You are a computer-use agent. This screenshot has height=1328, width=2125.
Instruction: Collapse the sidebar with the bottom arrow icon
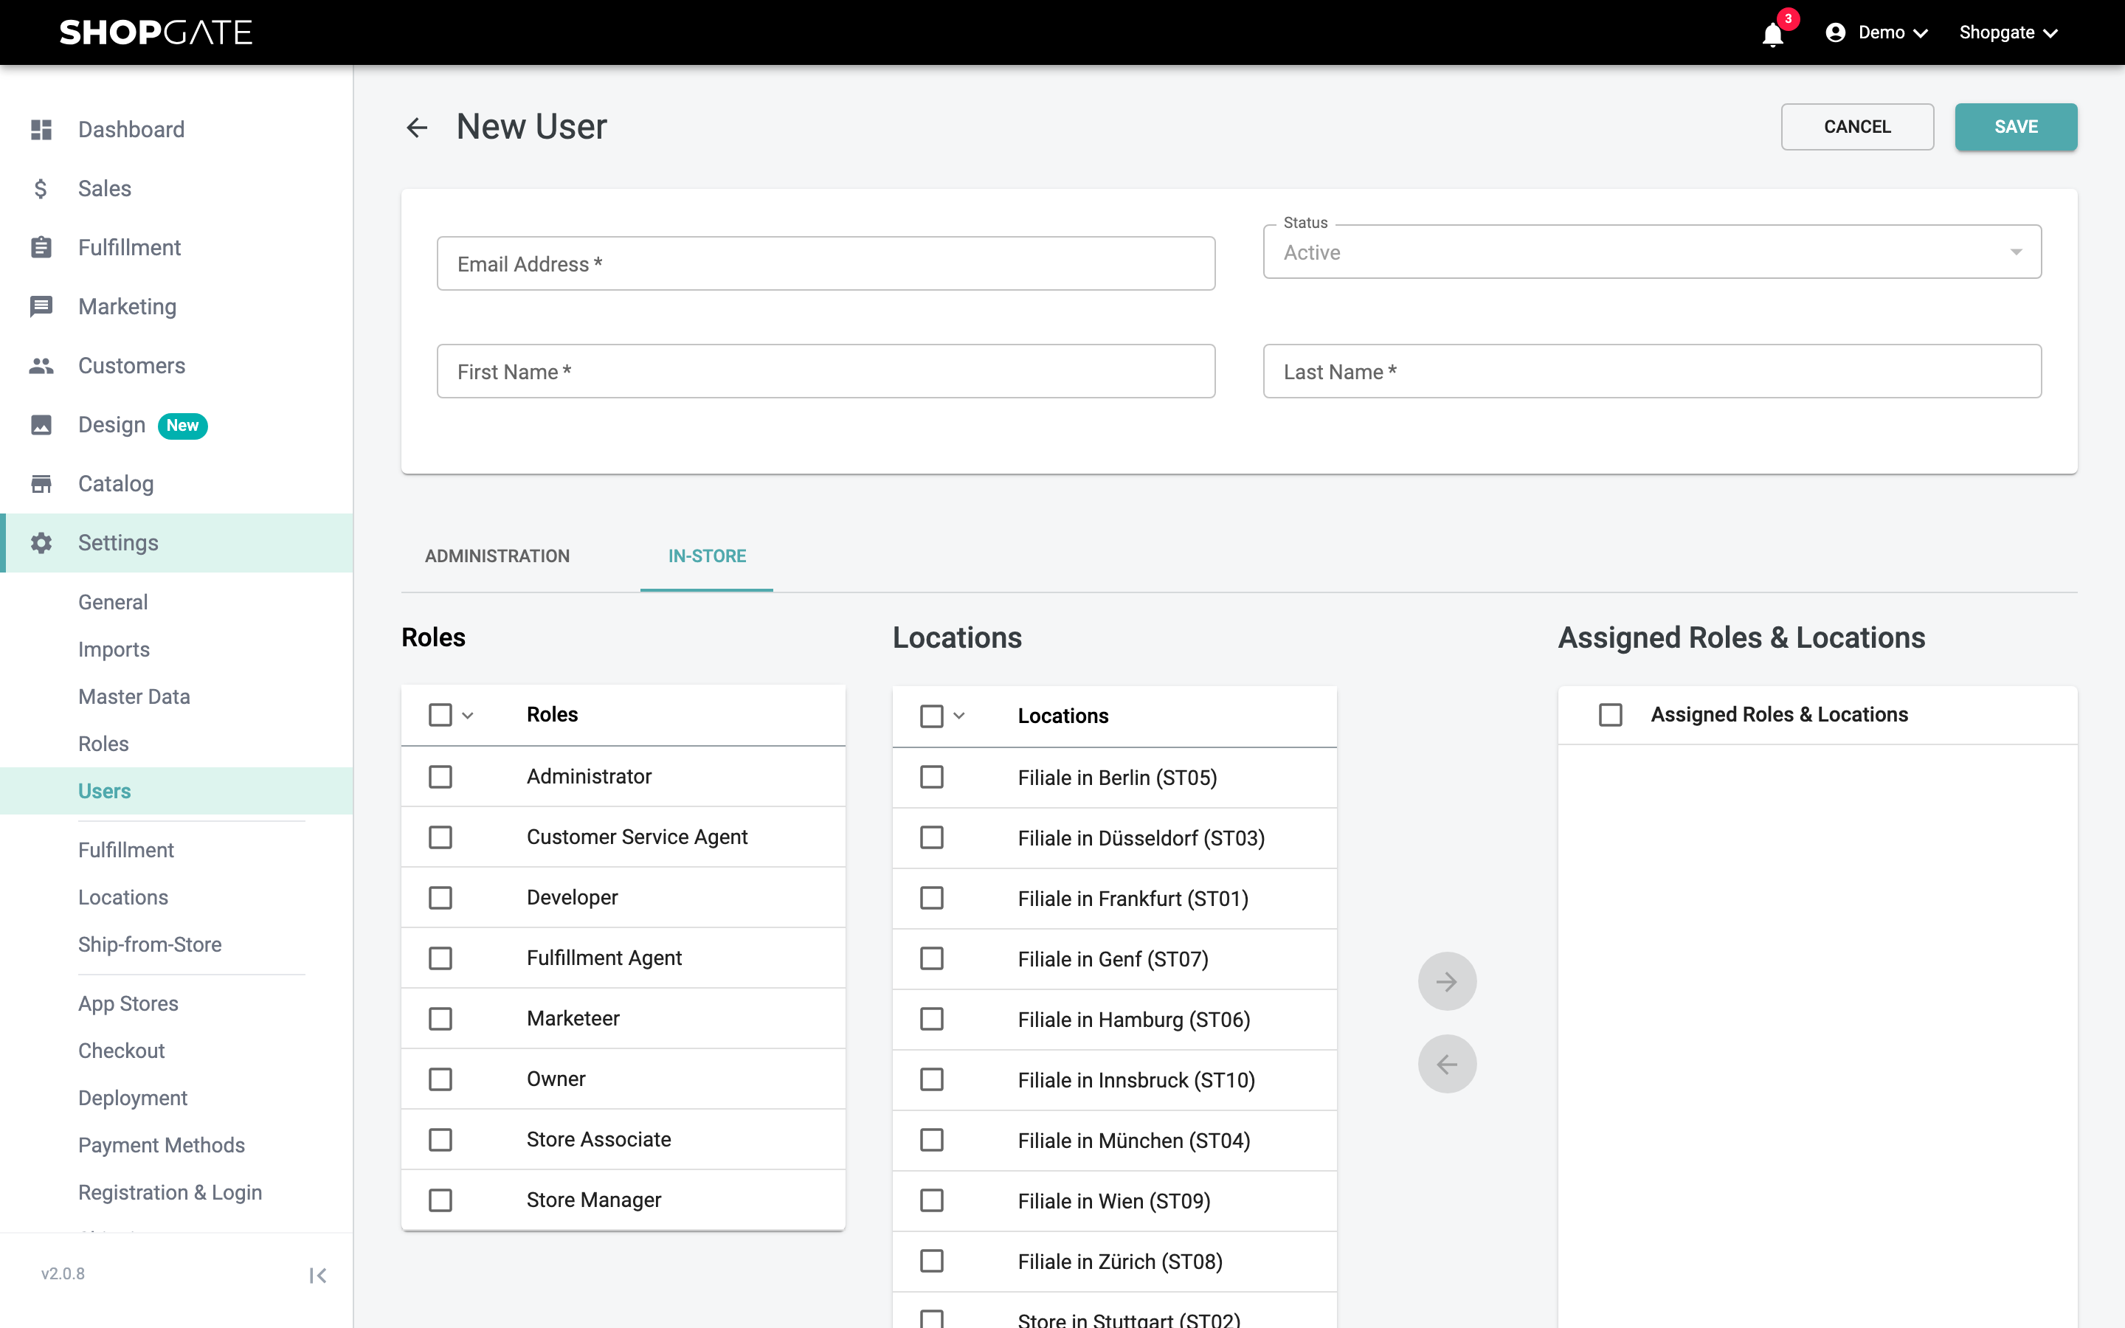[318, 1276]
